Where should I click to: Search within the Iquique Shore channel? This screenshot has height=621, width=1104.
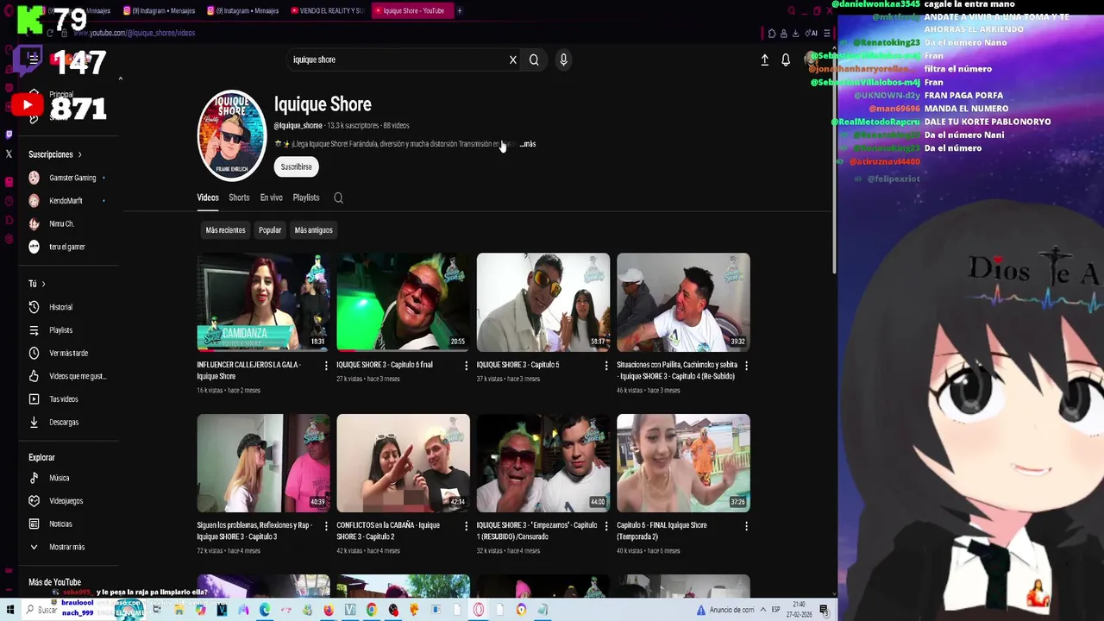coord(338,198)
